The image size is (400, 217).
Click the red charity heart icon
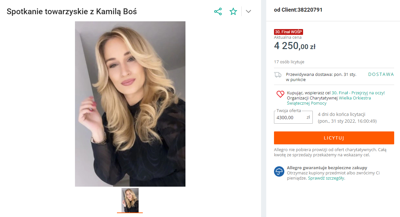(x=280, y=94)
